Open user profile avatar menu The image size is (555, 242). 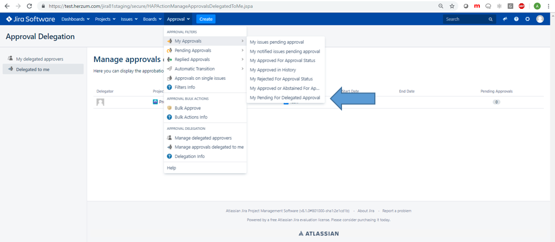[540, 19]
